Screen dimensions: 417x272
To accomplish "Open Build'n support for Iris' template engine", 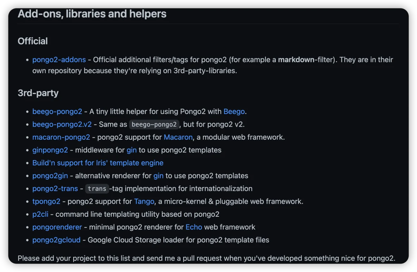I will point(98,163).
